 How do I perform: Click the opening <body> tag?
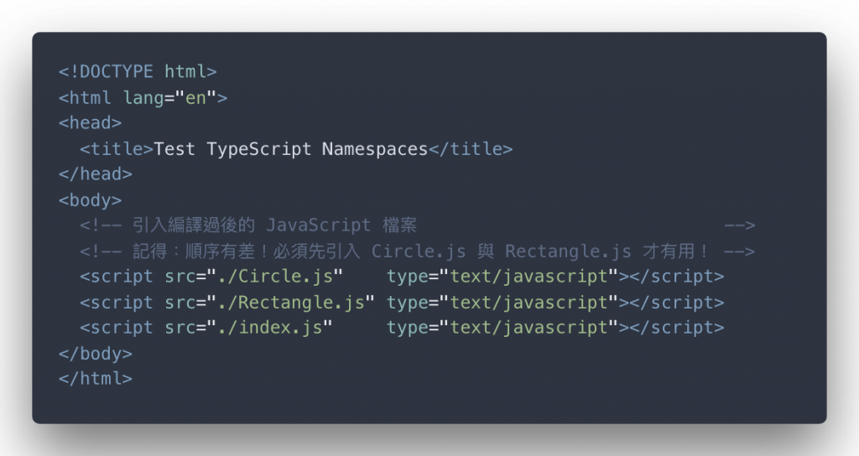(x=90, y=200)
